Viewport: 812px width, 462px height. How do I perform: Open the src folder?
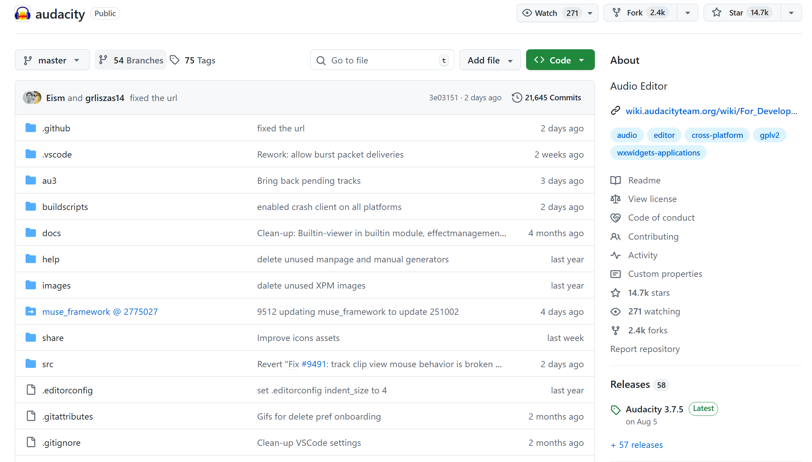(x=48, y=364)
